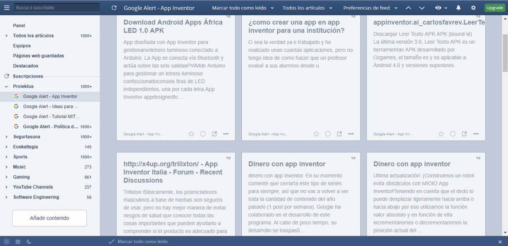Expand the Software Engineering folder
508x246 pixels.
tap(6, 197)
